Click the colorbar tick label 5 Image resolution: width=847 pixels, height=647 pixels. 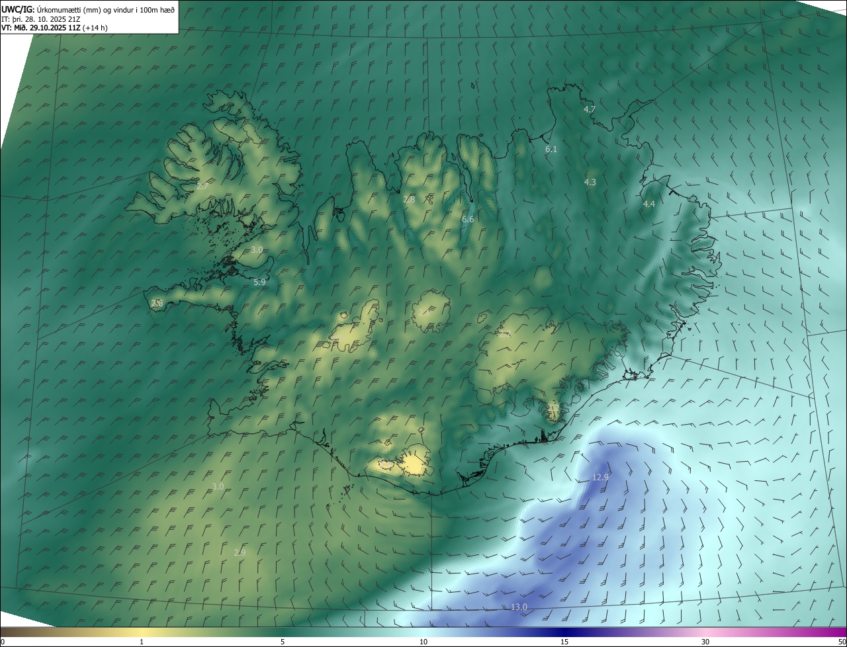[x=283, y=642]
